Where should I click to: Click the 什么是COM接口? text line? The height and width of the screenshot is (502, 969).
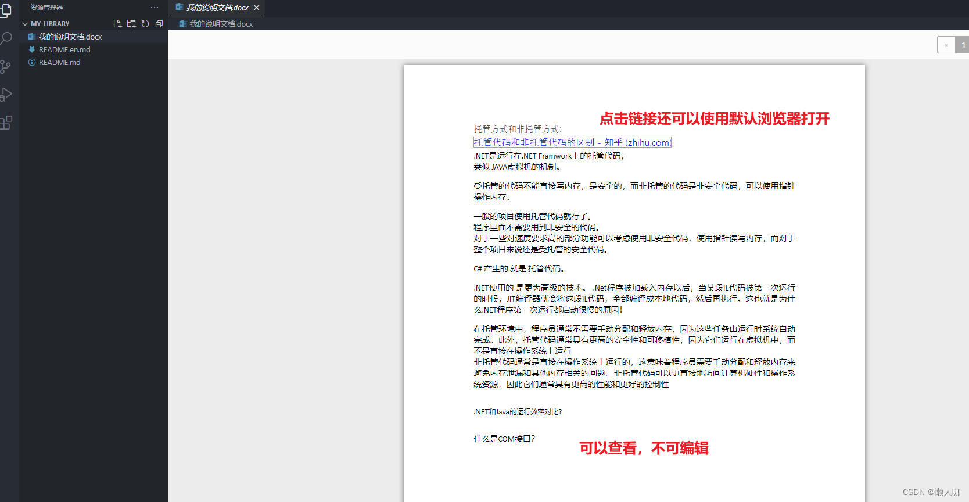click(x=504, y=439)
